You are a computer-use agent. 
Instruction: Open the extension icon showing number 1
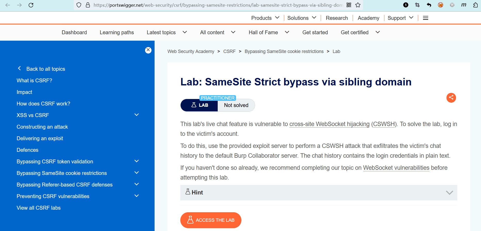point(406,5)
